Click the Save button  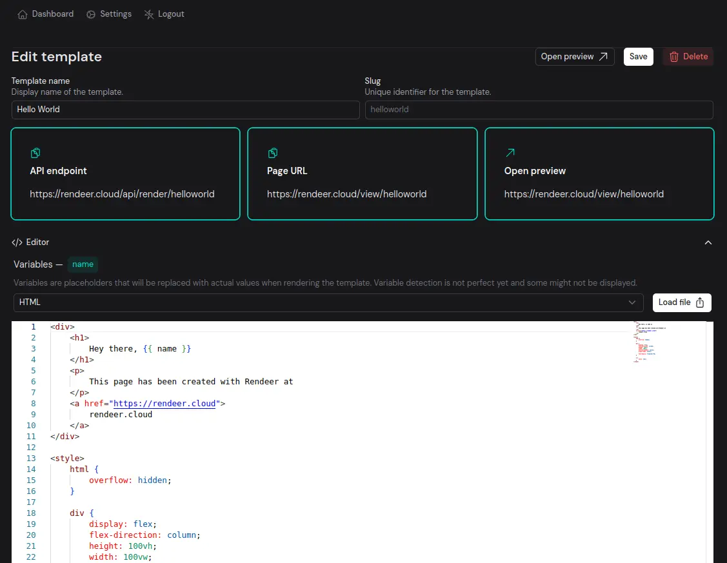(x=638, y=57)
